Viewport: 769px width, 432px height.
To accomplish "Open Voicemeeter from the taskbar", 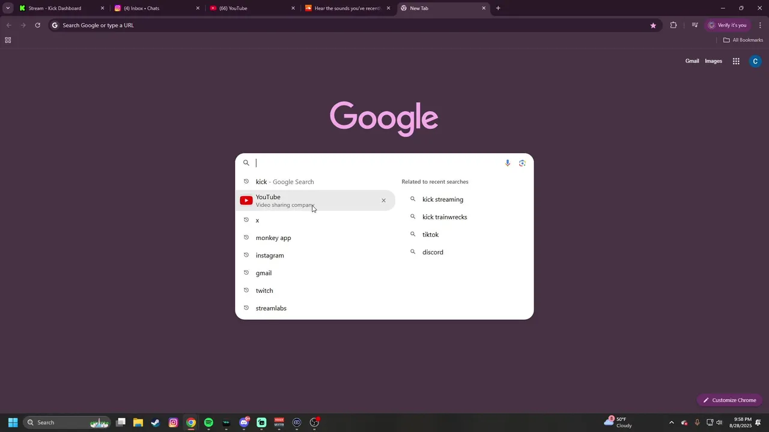I will (x=279, y=422).
